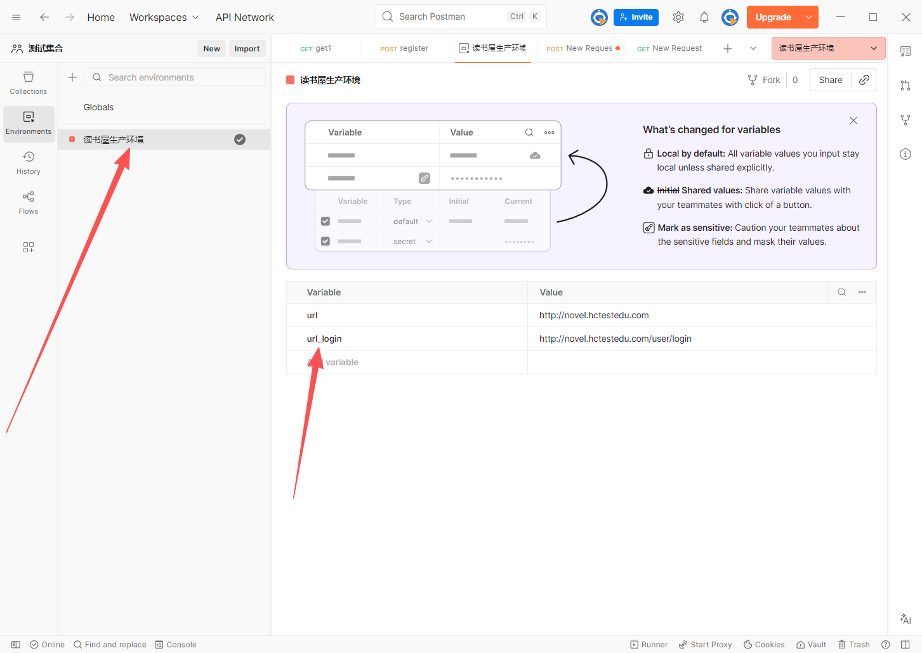Open Postbot AI icon

click(x=906, y=619)
